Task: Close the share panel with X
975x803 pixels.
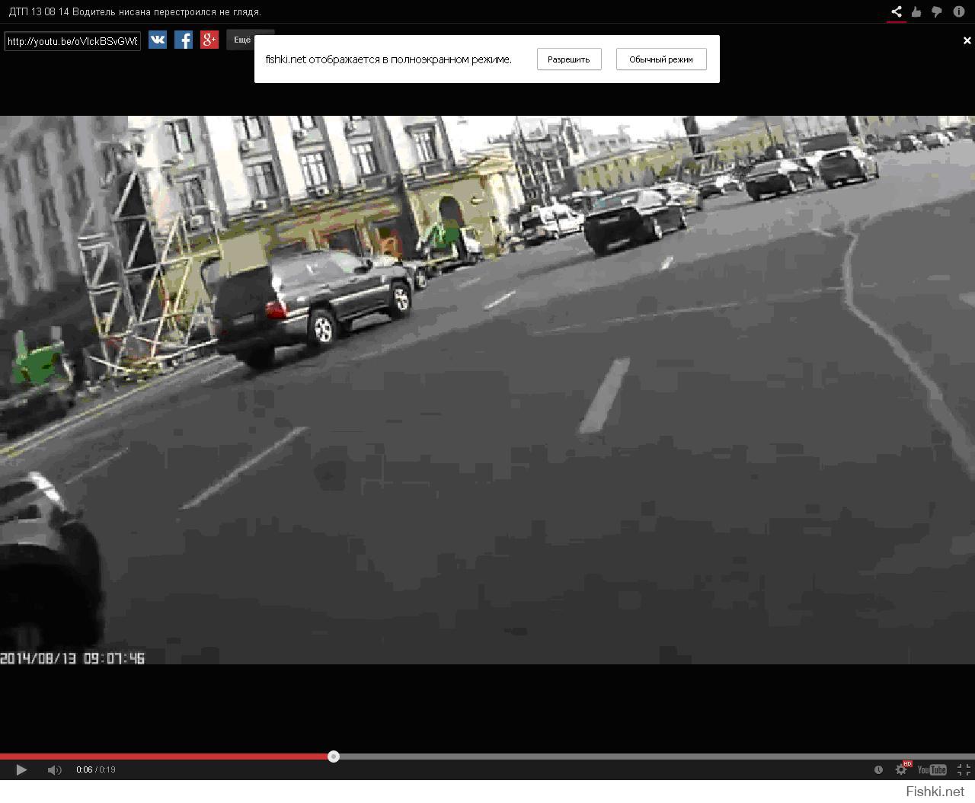Action: pos(967,41)
